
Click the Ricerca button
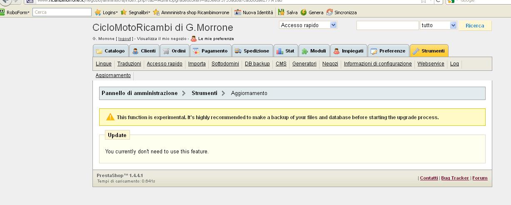[475, 26]
